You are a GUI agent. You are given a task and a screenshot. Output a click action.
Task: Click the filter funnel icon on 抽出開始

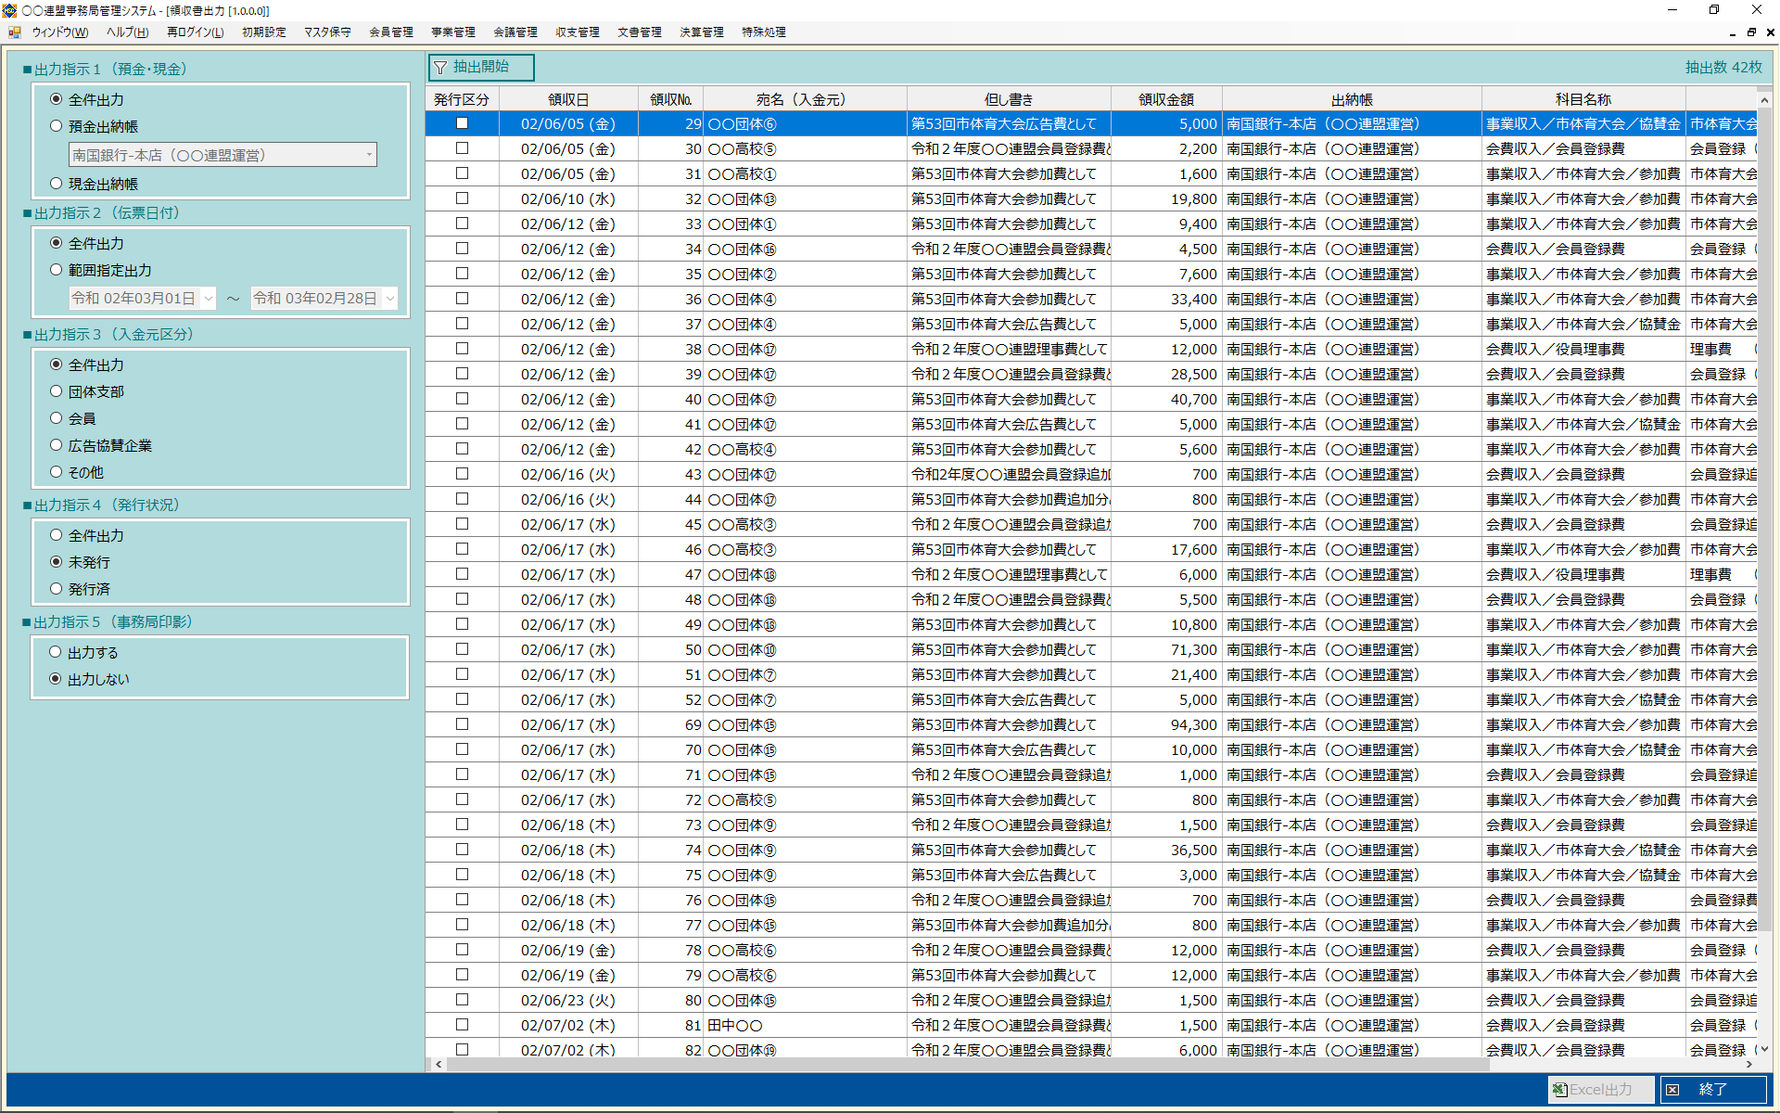pos(441,68)
